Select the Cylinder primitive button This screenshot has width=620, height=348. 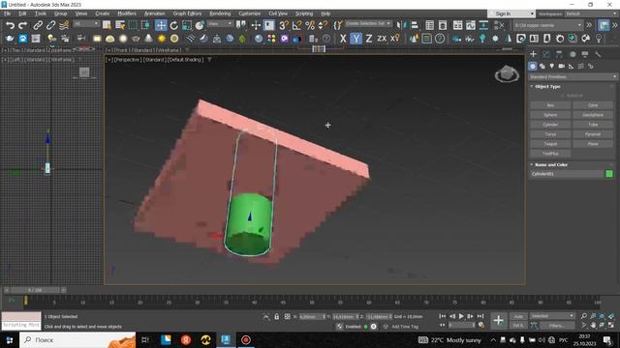pos(550,125)
